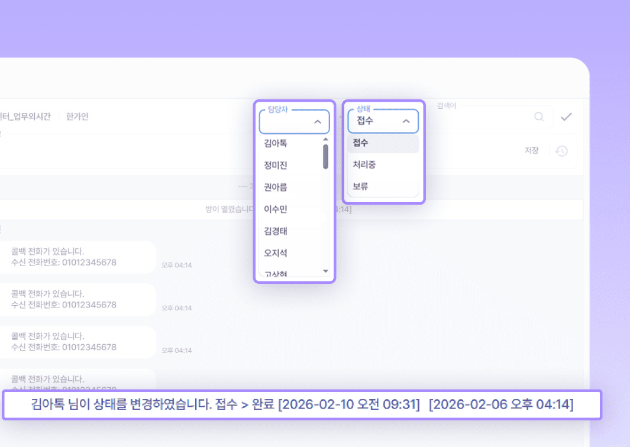Click the 저장 save button
Image resolution: width=630 pixels, height=447 pixels.
pos(532,150)
